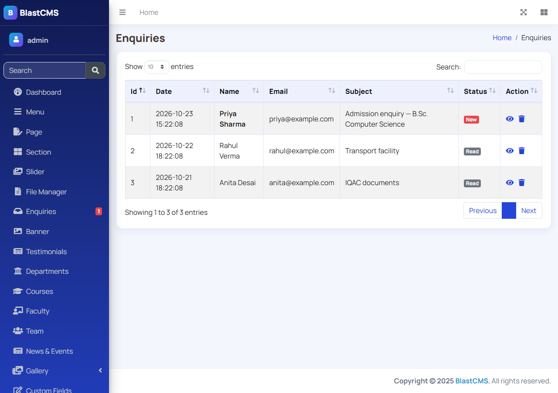
Task: Open the BlastCMS footer link
Action: click(473, 381)
